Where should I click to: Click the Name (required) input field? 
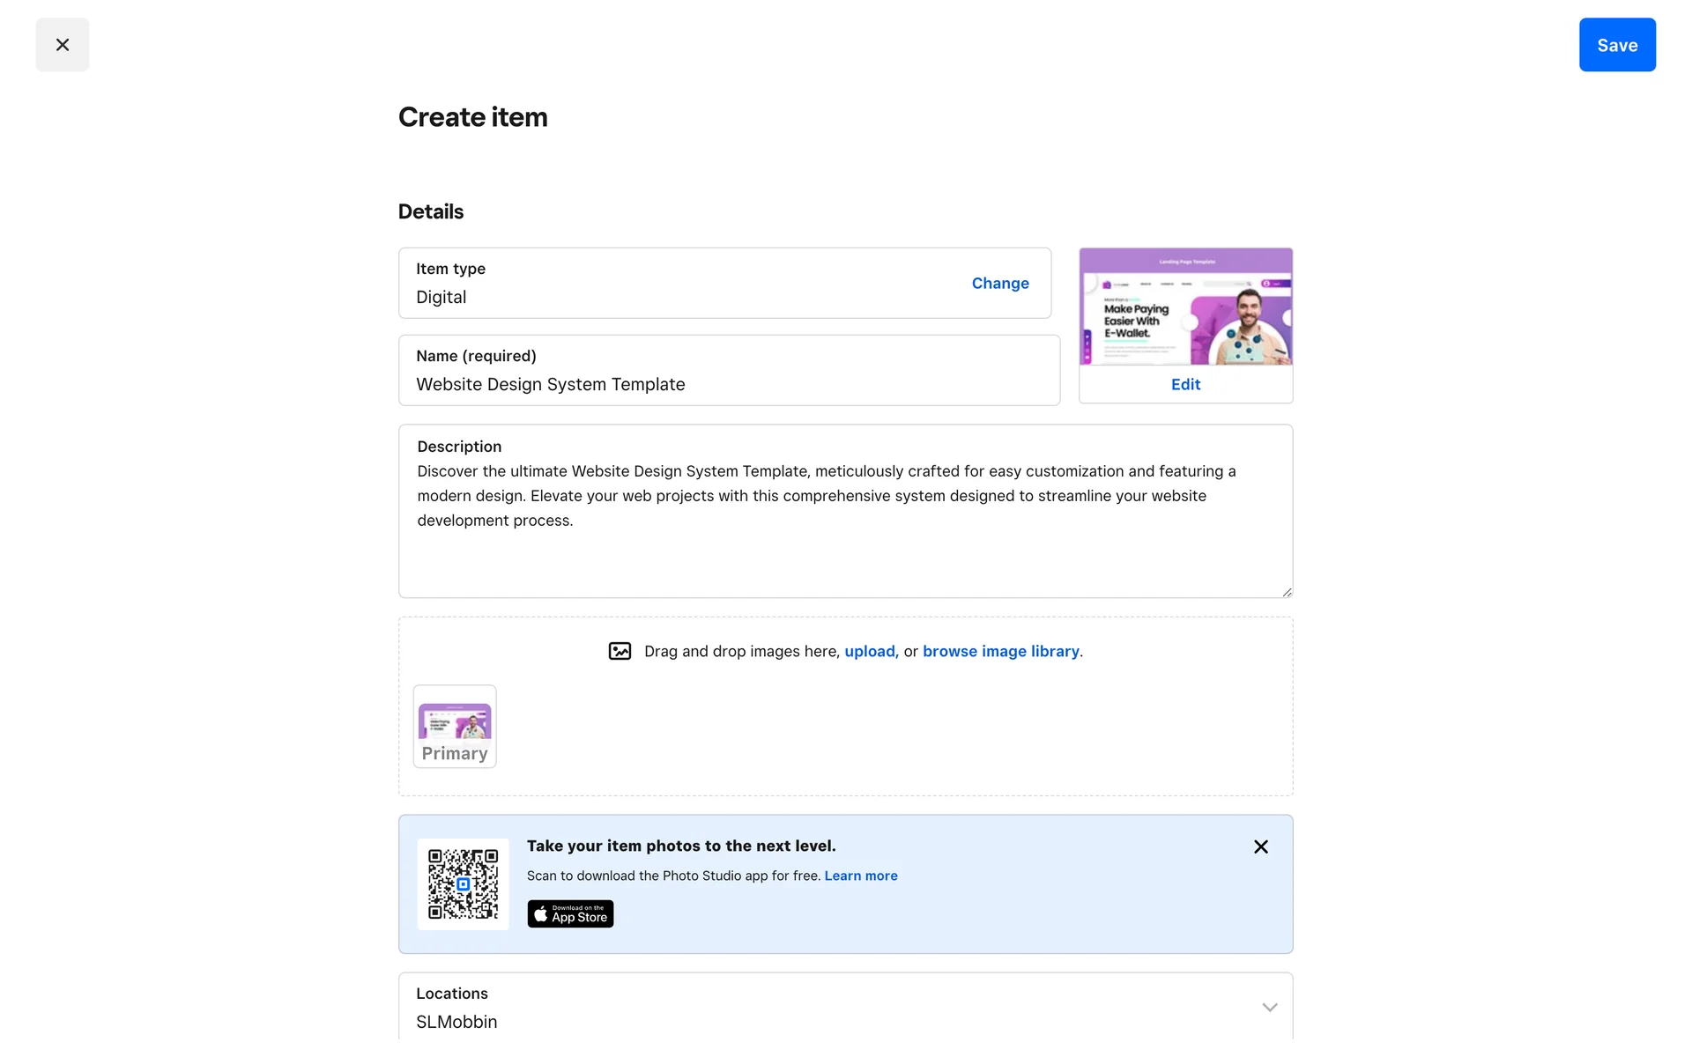coord(728,384)
